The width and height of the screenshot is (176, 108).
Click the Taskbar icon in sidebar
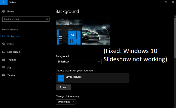(4, 75)
